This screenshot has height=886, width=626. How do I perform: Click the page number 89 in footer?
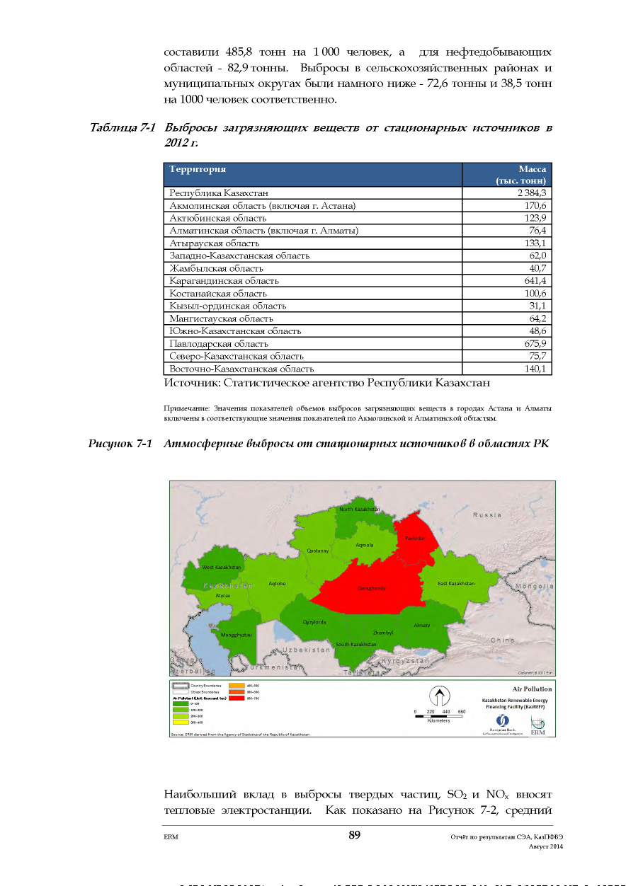coord(355,835)
